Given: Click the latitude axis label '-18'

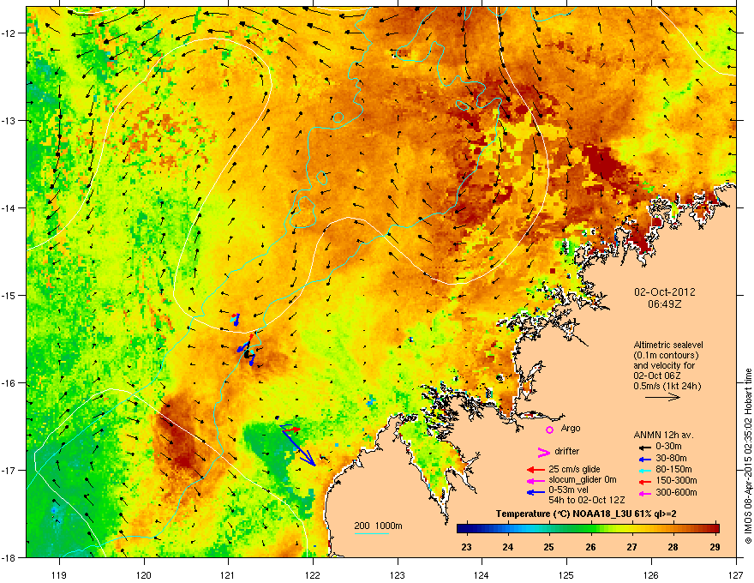Looking at the screenshot, I should coord(9,557).
